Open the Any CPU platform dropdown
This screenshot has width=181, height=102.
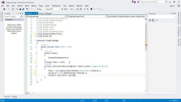coord(53,9)
